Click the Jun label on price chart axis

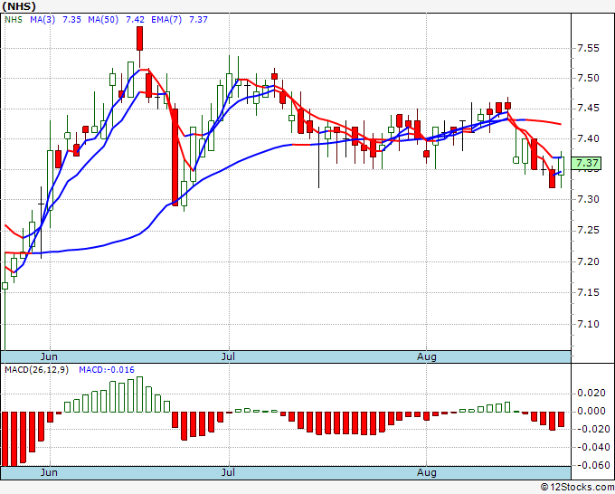pos(49,356)
